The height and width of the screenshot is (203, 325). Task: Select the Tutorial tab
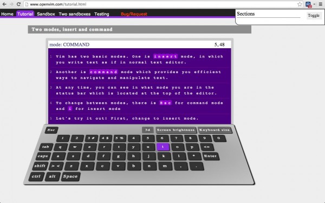pos(25,14)
